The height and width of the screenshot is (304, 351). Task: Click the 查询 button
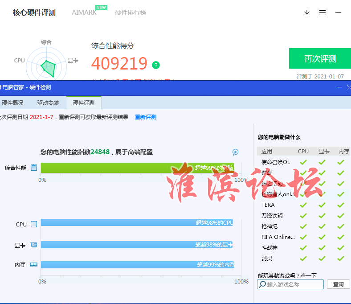pos(338,284)
